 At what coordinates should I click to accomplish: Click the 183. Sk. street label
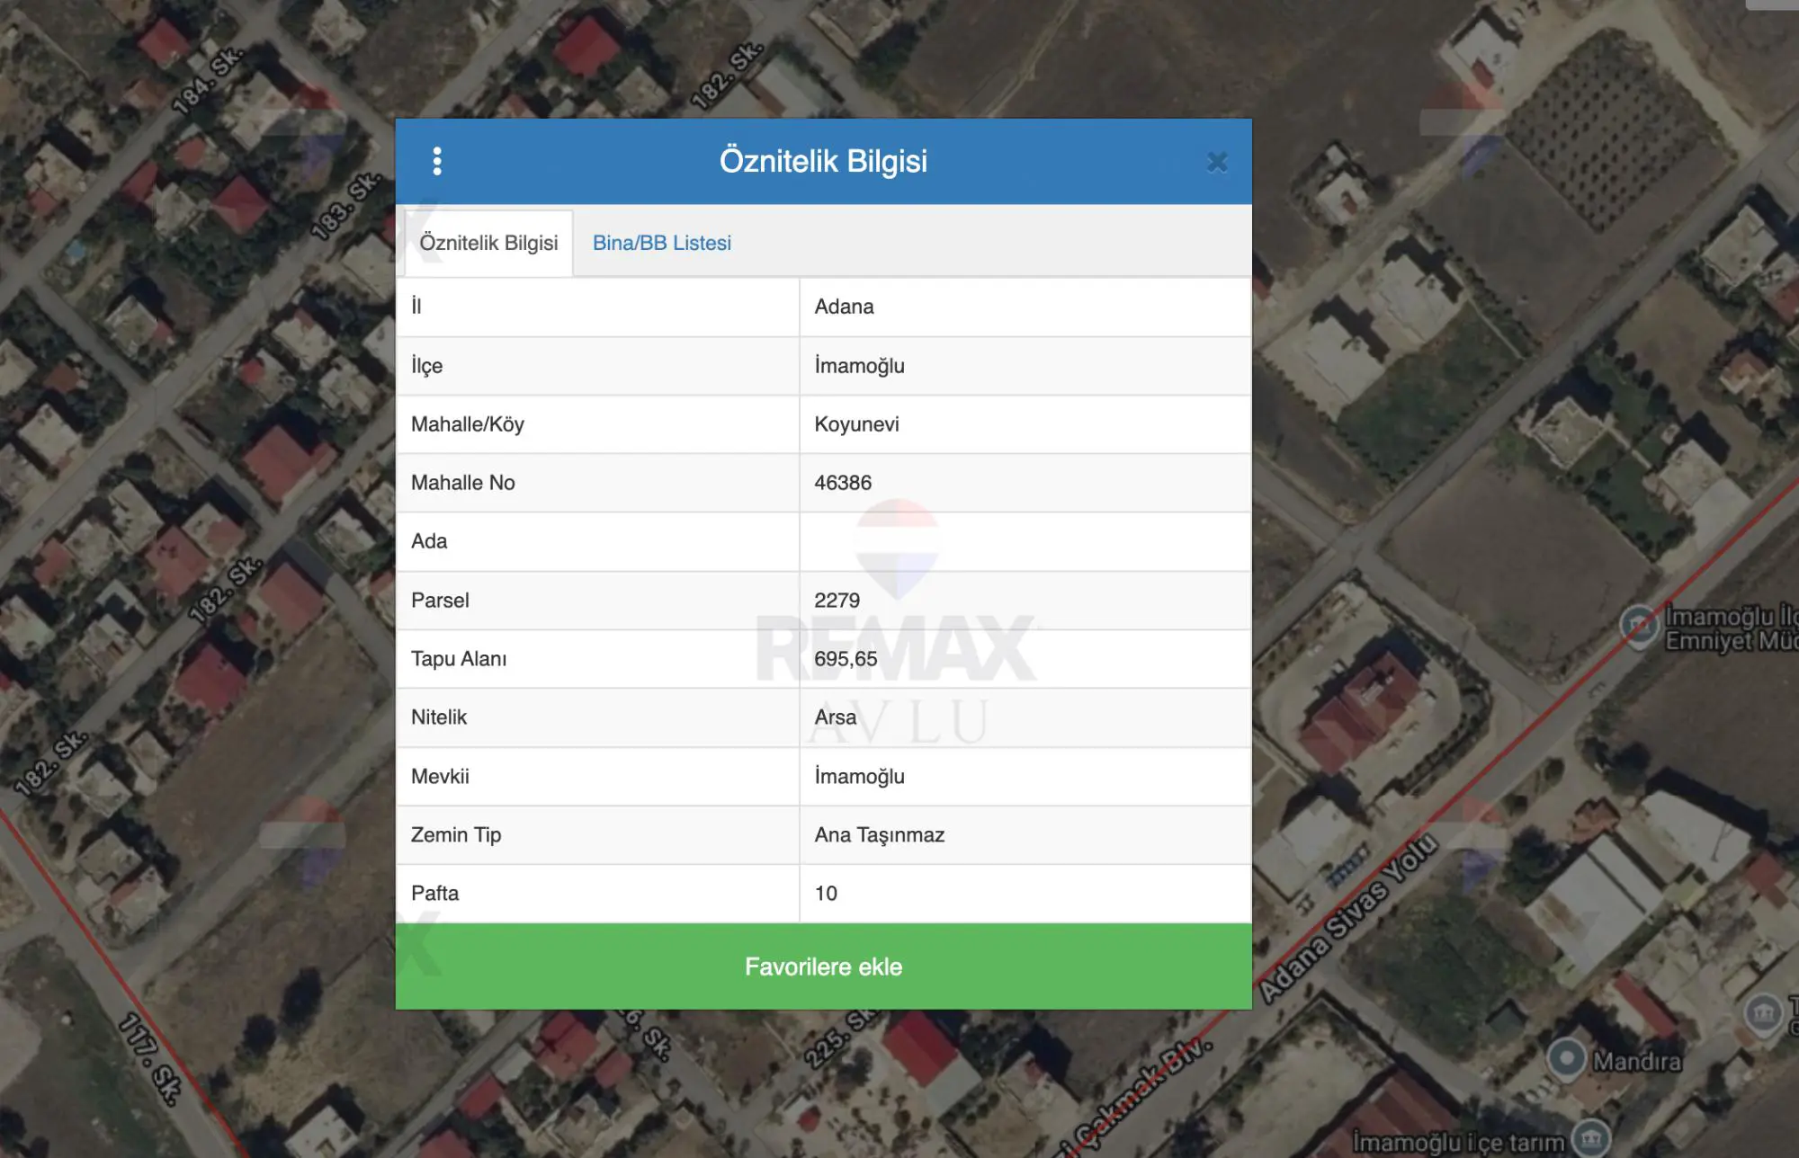click(346, 207)
